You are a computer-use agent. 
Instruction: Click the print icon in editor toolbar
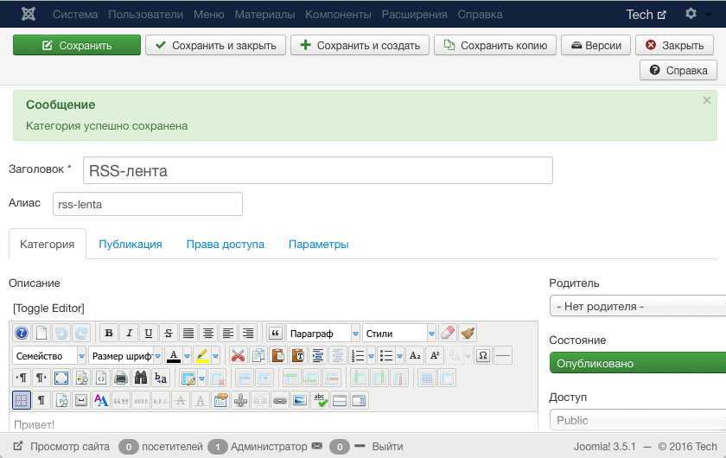pos(121,378)
